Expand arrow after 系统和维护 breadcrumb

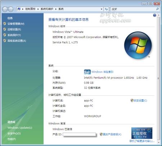pos(56,9)
